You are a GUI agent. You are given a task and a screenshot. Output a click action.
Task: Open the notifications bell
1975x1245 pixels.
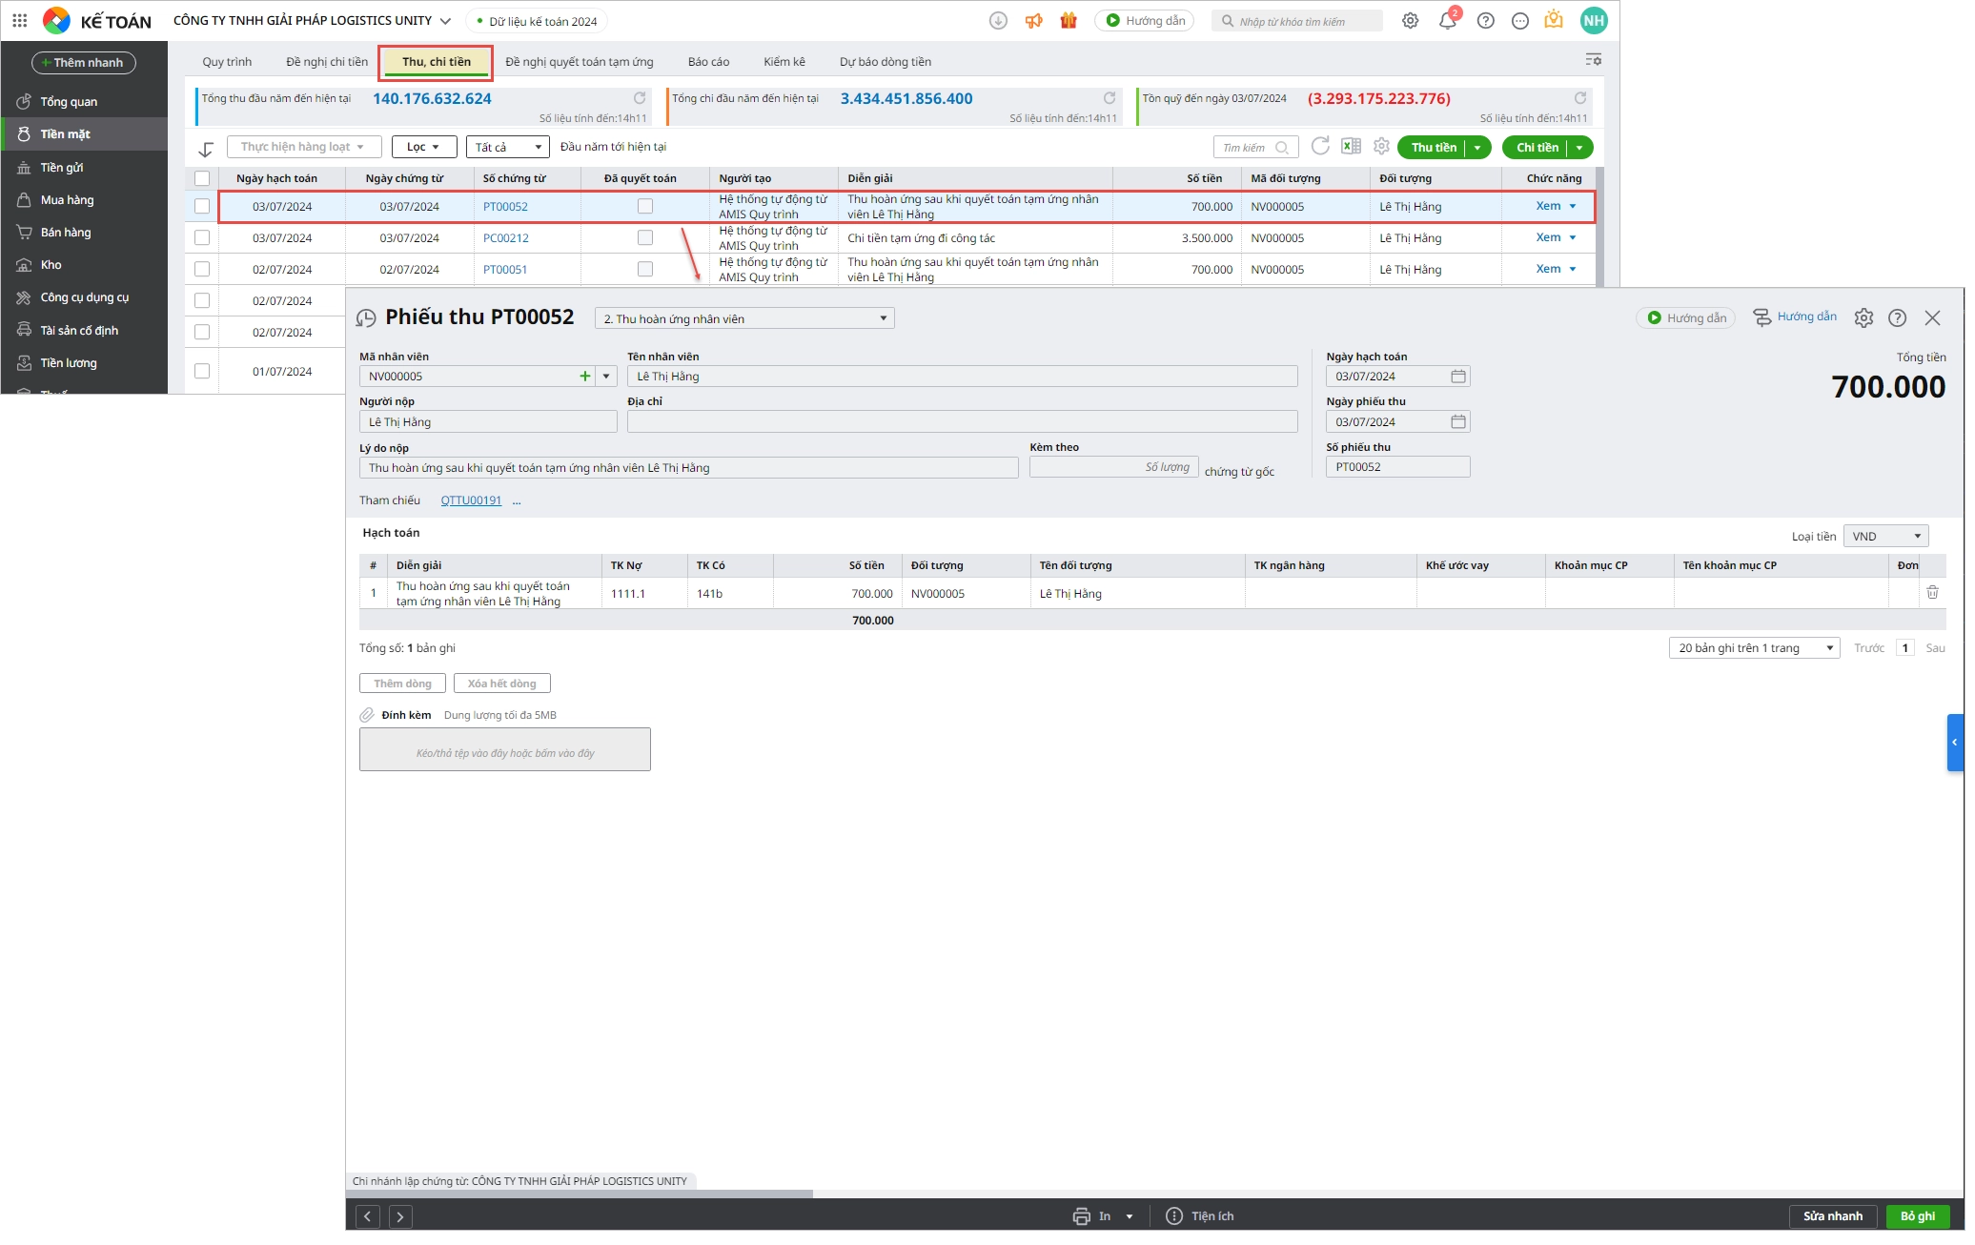pyautogui.click(x=1448, y=21)
